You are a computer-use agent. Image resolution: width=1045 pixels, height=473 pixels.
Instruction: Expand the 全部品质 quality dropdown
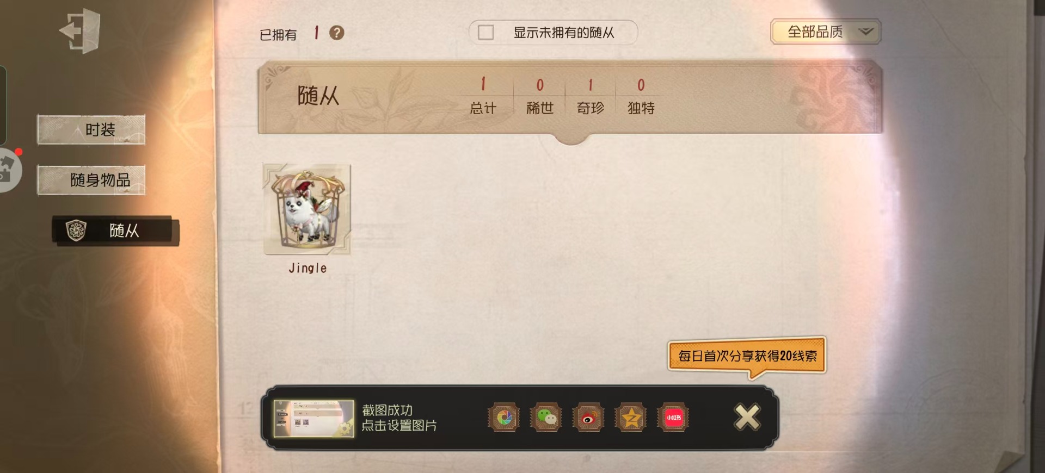[825, 32]
